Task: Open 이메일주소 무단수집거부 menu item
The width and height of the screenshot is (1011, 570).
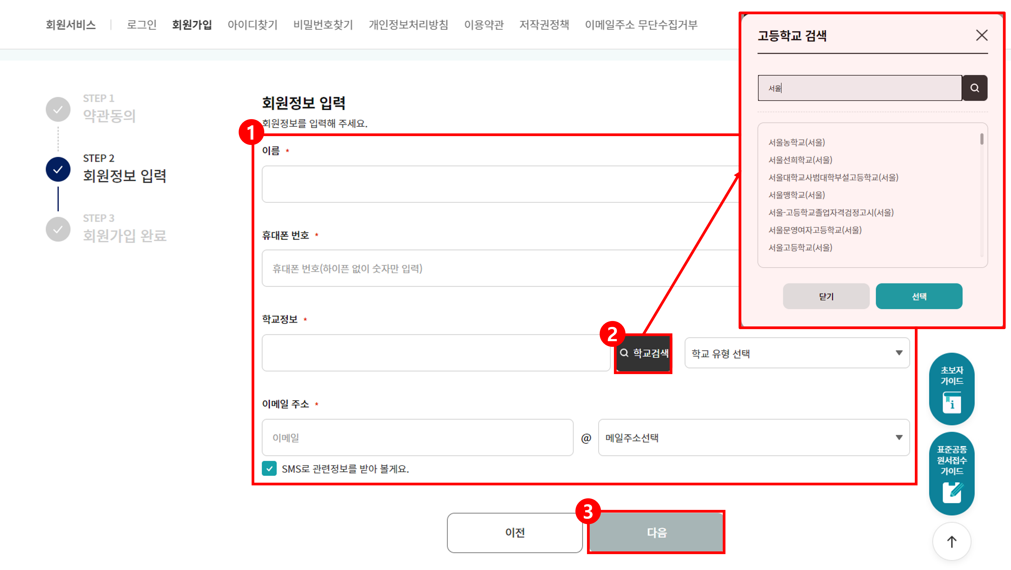Action: [641, 25]
